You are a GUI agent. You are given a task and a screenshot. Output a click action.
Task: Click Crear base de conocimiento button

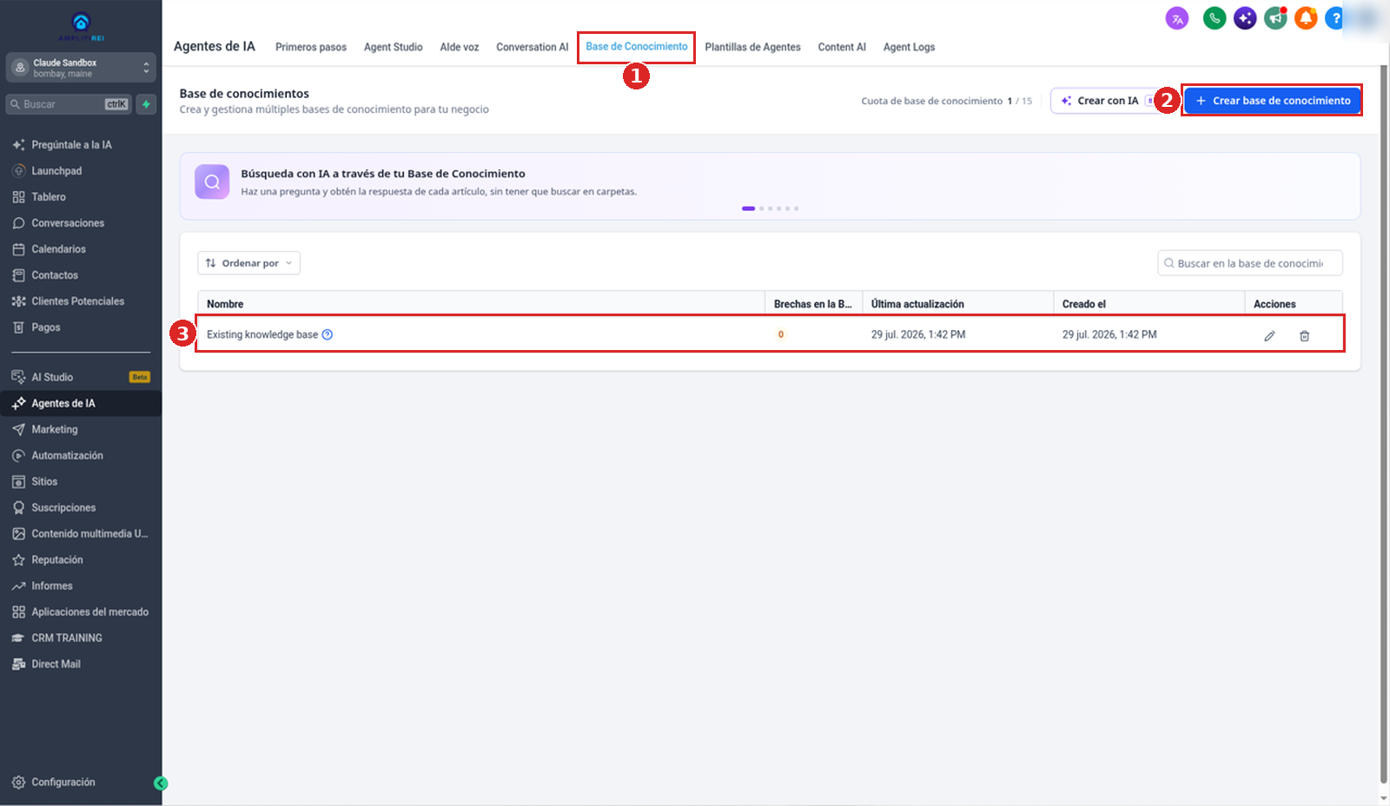pyautogui.click(x=1273, y=101)
